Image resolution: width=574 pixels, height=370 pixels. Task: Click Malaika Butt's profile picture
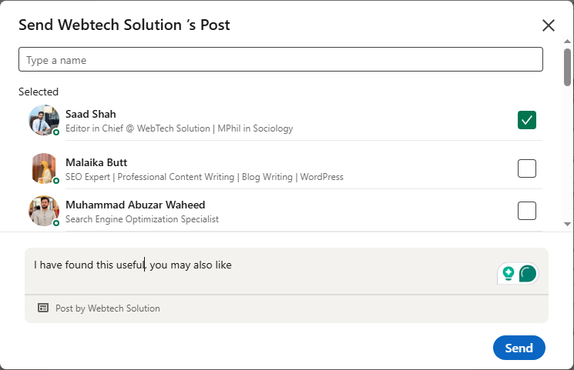point(44,168)
